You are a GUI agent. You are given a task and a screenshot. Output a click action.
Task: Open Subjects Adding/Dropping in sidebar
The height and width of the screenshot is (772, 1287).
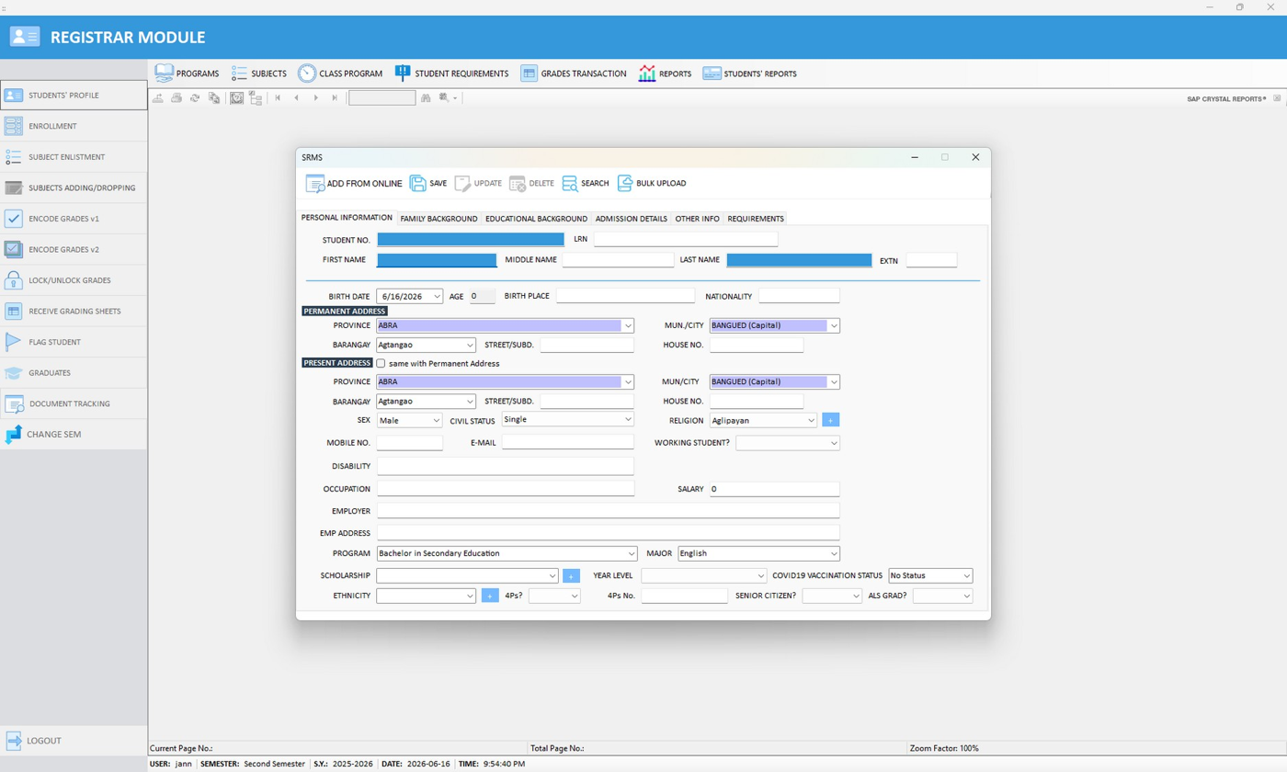(x=74, y=187)
